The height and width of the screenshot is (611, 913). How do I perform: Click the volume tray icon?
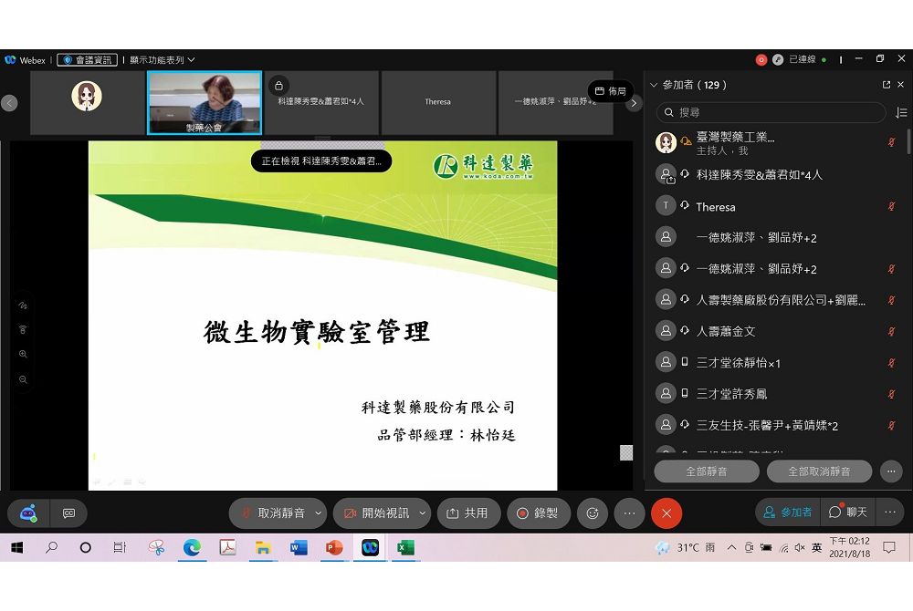[x=800, y=548]
